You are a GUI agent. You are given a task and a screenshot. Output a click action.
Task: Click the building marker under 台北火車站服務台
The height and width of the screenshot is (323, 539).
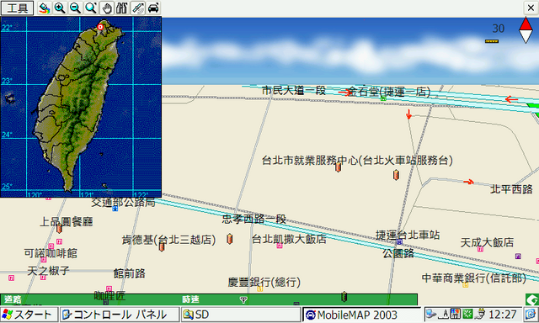pyautogui.click(x=396, y=174)
